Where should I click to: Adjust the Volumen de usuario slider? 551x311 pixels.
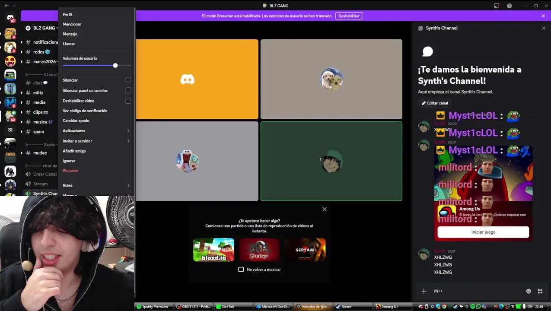point(115,66)
